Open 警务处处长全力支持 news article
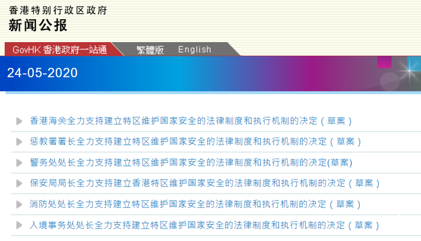This screenshot has height=241, width=421. point(191,163)
